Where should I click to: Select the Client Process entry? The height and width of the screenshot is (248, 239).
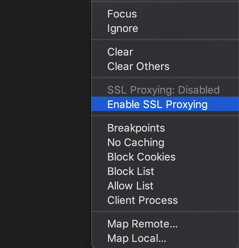click(165, 200)
